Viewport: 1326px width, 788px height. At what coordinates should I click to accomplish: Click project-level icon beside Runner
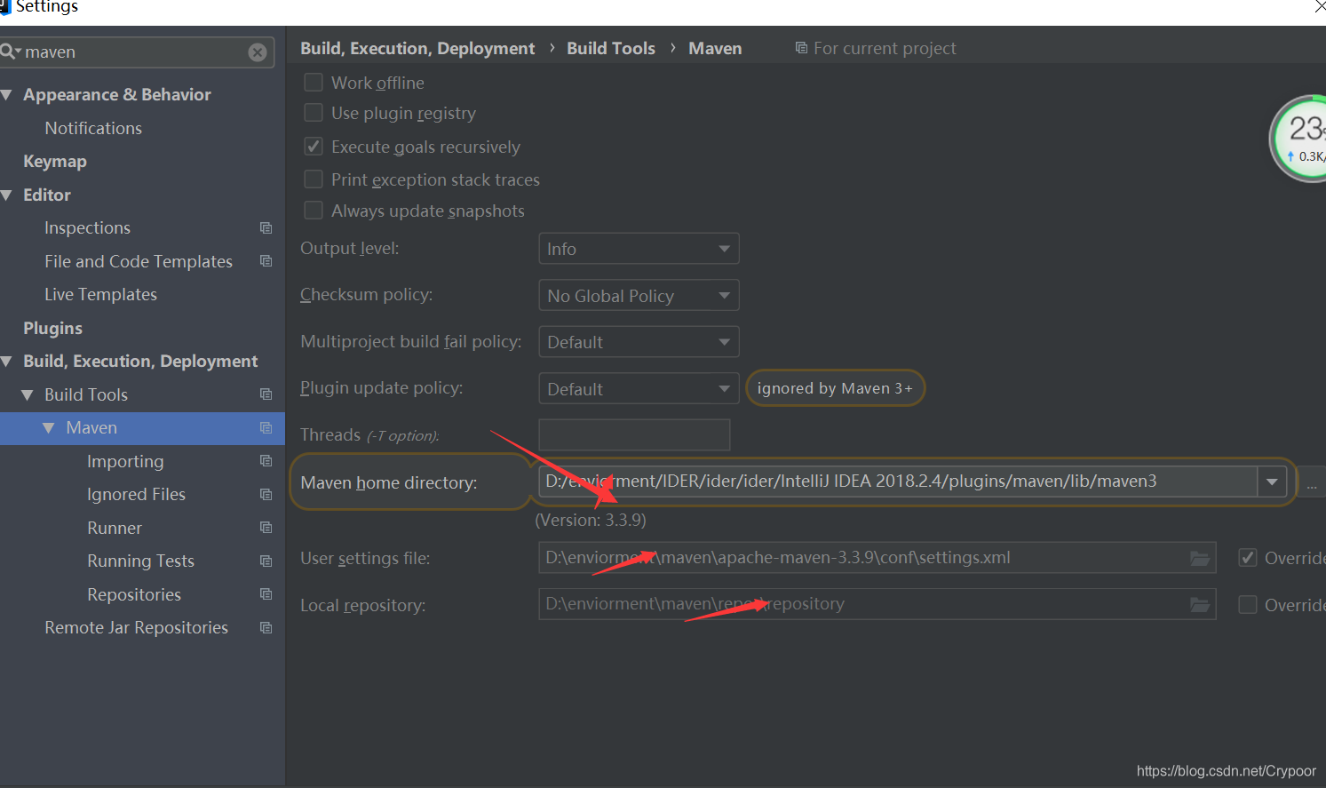[x=266, y=528]
